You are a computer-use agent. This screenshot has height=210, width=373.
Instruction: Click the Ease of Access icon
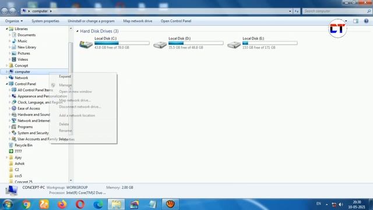14,108
